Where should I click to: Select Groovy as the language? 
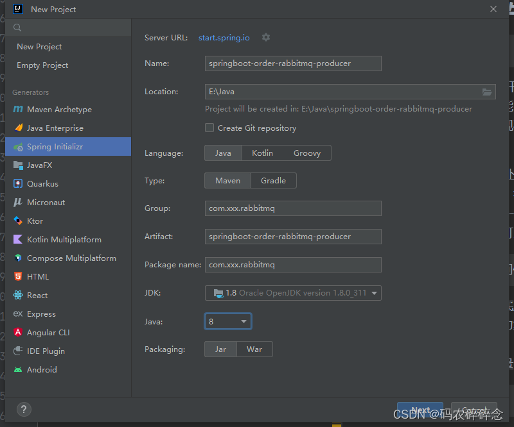[307, 153]
